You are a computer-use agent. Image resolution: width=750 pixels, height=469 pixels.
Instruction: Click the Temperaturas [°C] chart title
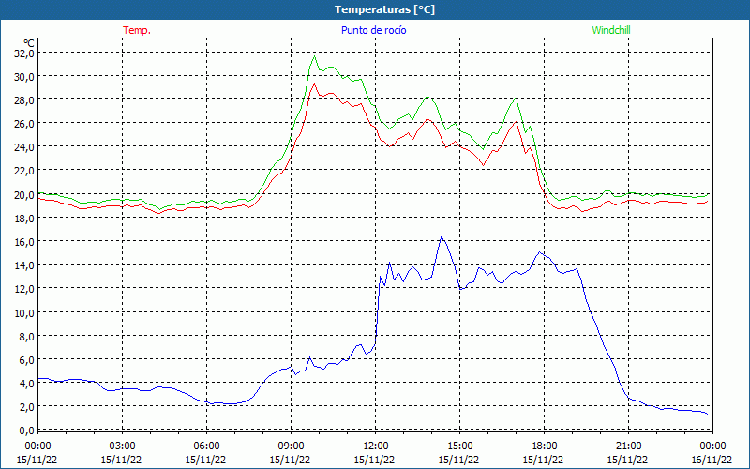(x=384, y=9)
